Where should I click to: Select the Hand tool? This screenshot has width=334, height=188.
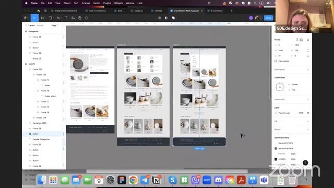pos(80,18)
